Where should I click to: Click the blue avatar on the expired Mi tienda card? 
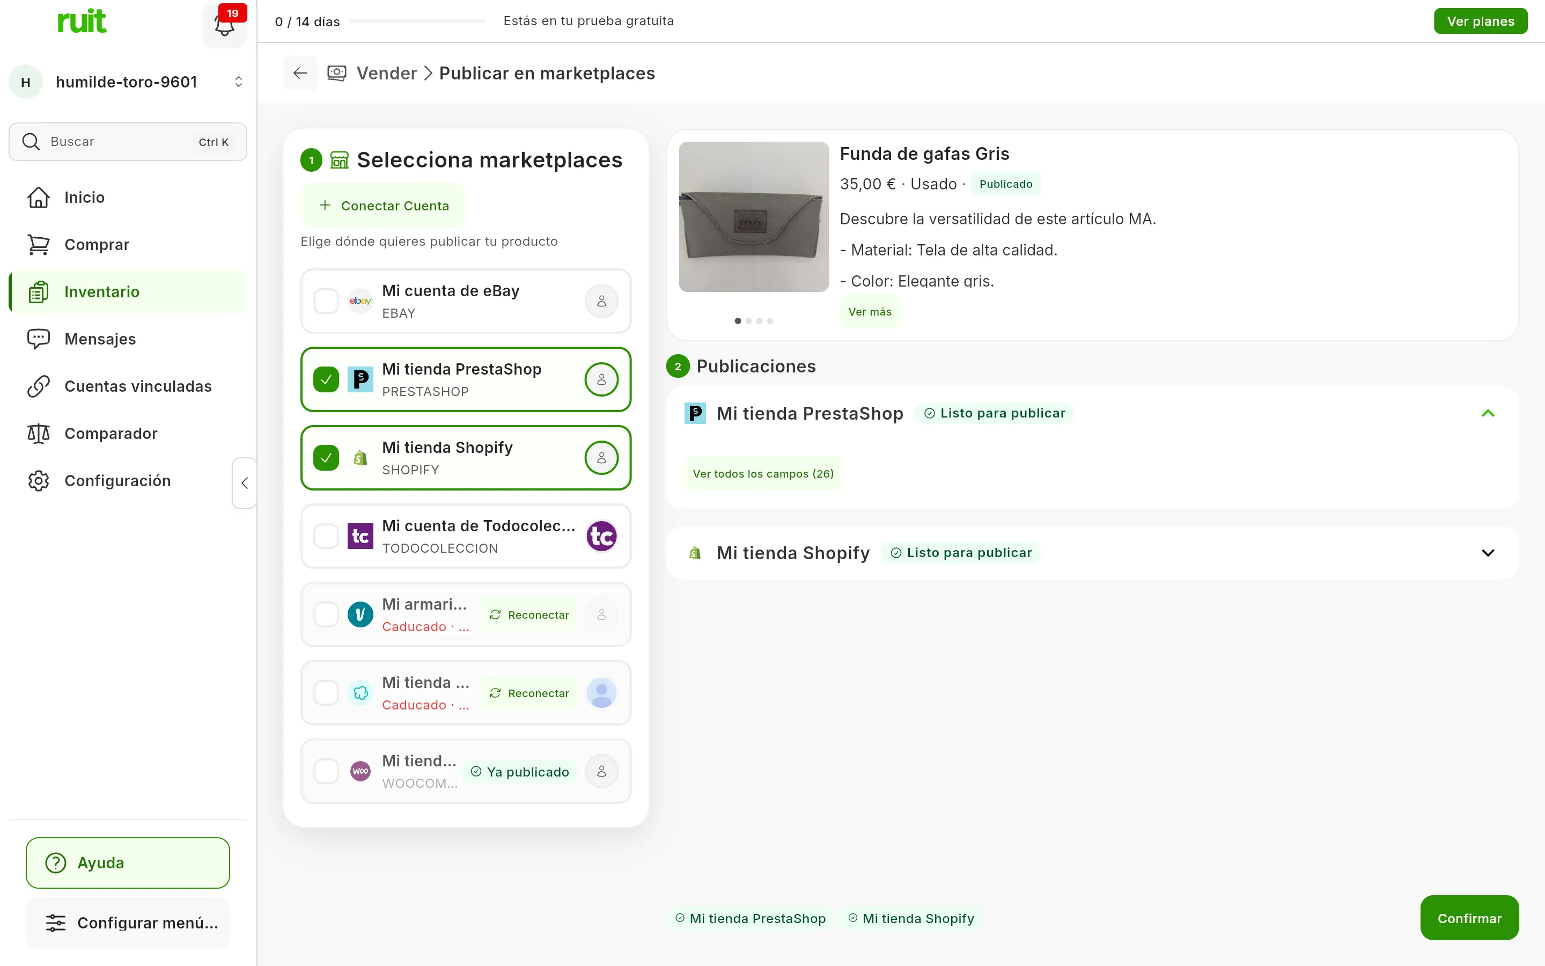(x=601, y=692)
